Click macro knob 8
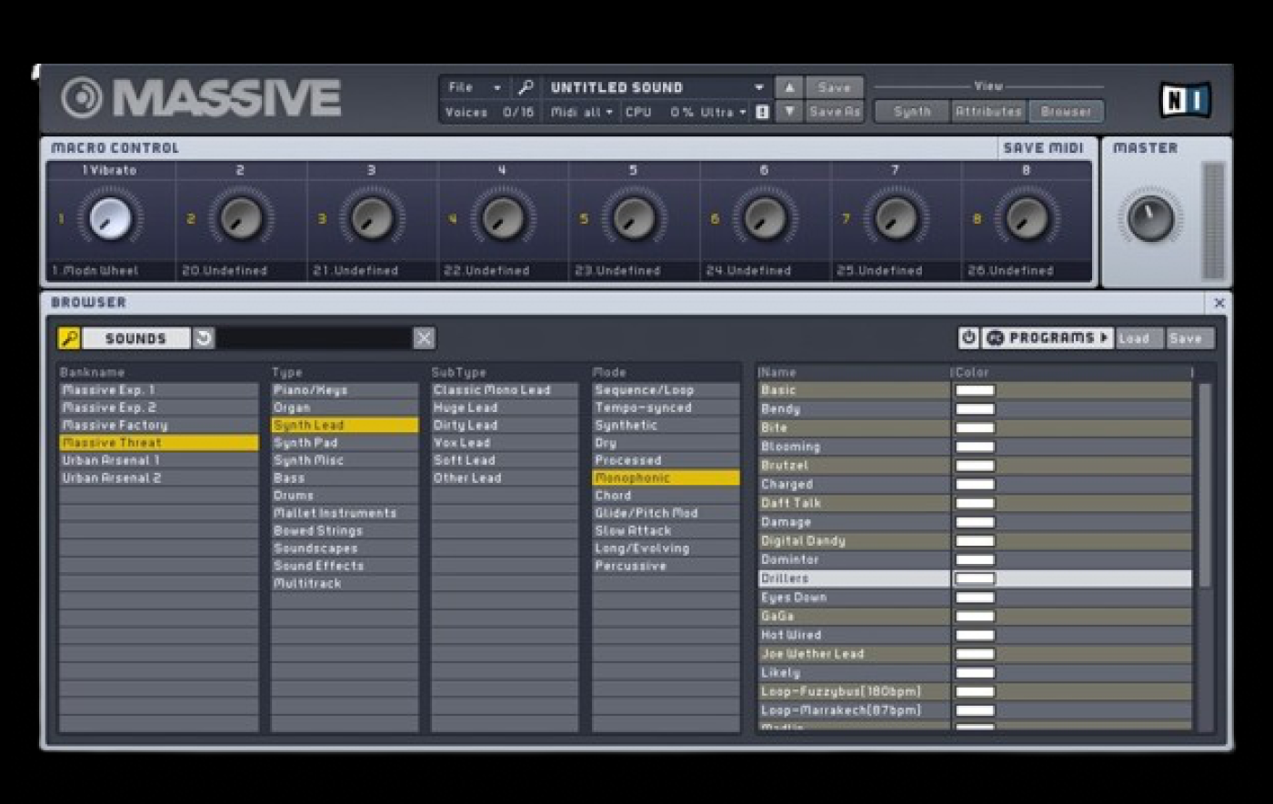 (1027, 219)
